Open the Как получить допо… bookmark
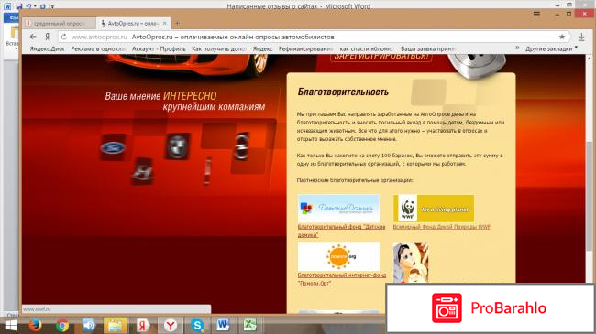The width and height of the screenshot is (596, 334). pyautogui.click(x=218, y=49)
